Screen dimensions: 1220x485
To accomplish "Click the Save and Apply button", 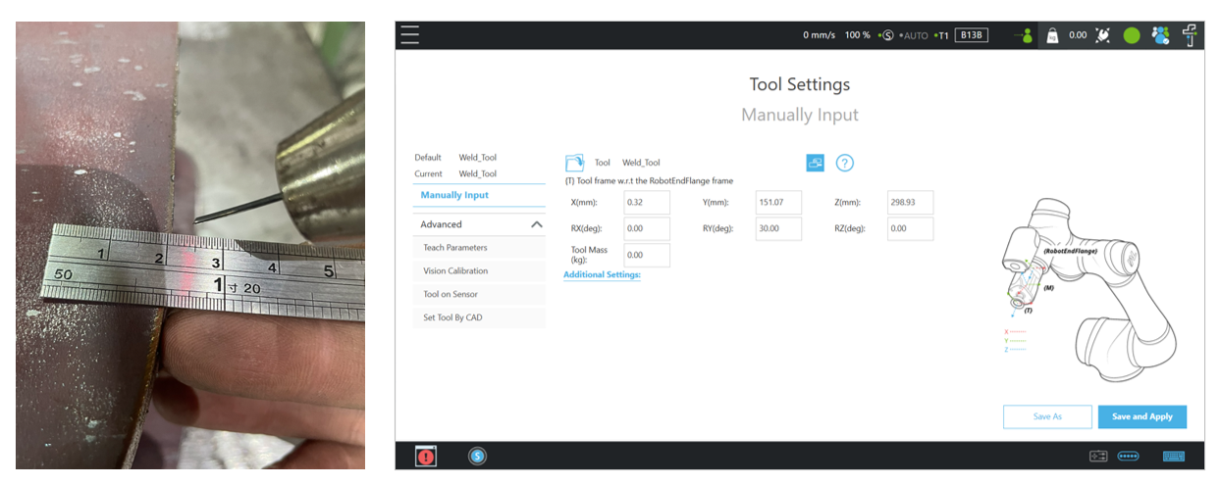I will pos(1141,416).
